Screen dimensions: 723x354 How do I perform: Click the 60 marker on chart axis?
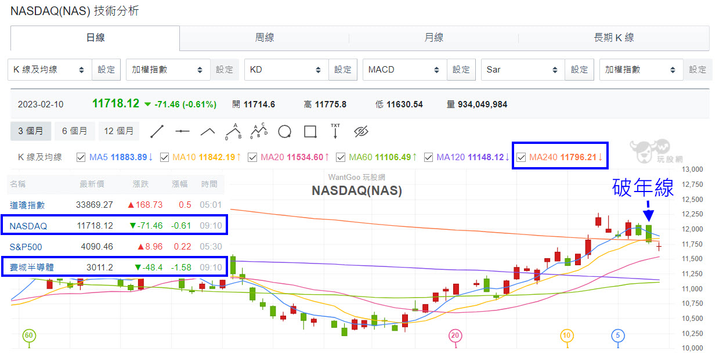pyautogui.click(x=28, y=335)
